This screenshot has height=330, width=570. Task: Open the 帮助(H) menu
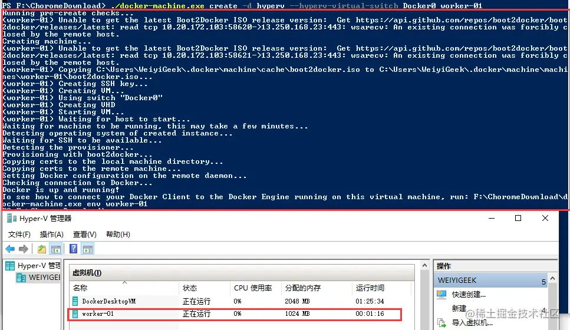118,235
